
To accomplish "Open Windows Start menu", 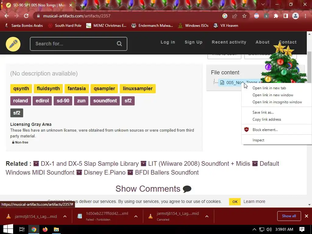I will click(8, 229).
